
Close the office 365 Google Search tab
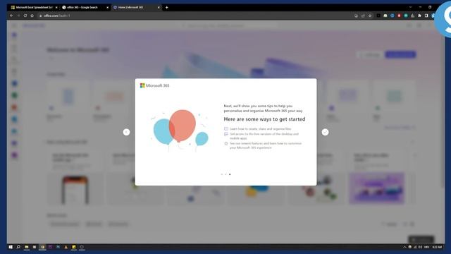108,8
